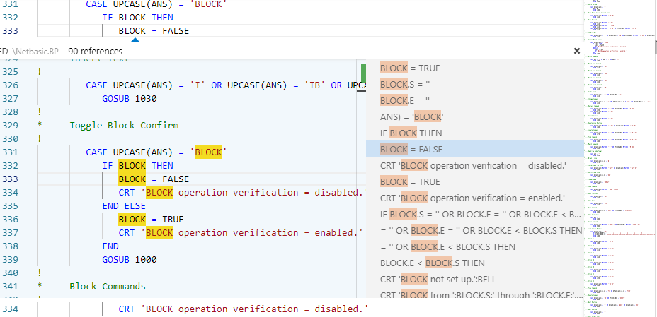Click the "*-----Block Commands" comment
Screen dimensions: 657x317
click(91, 286)
